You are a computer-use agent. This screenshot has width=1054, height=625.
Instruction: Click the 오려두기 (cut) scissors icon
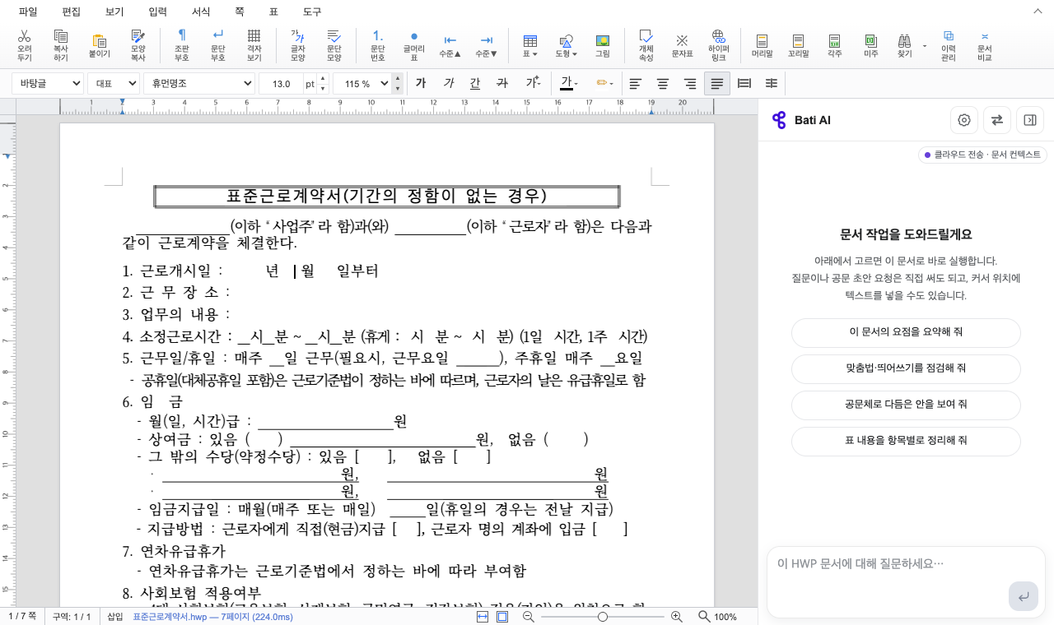pyautogui.click(x=25, y=46)
